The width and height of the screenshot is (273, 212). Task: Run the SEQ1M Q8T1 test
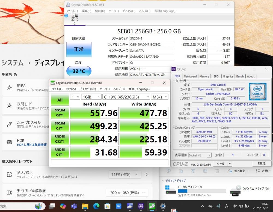pos(60,113)
